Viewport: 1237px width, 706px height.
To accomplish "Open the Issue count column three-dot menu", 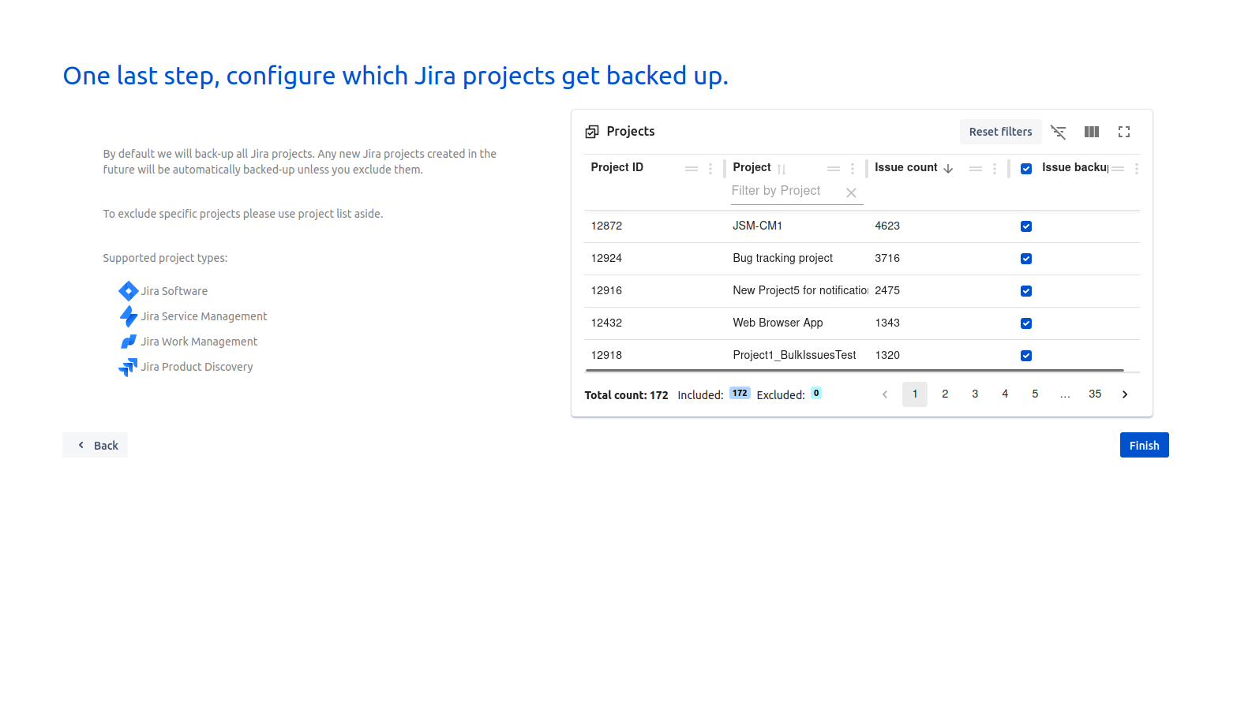I will point(994,168).
